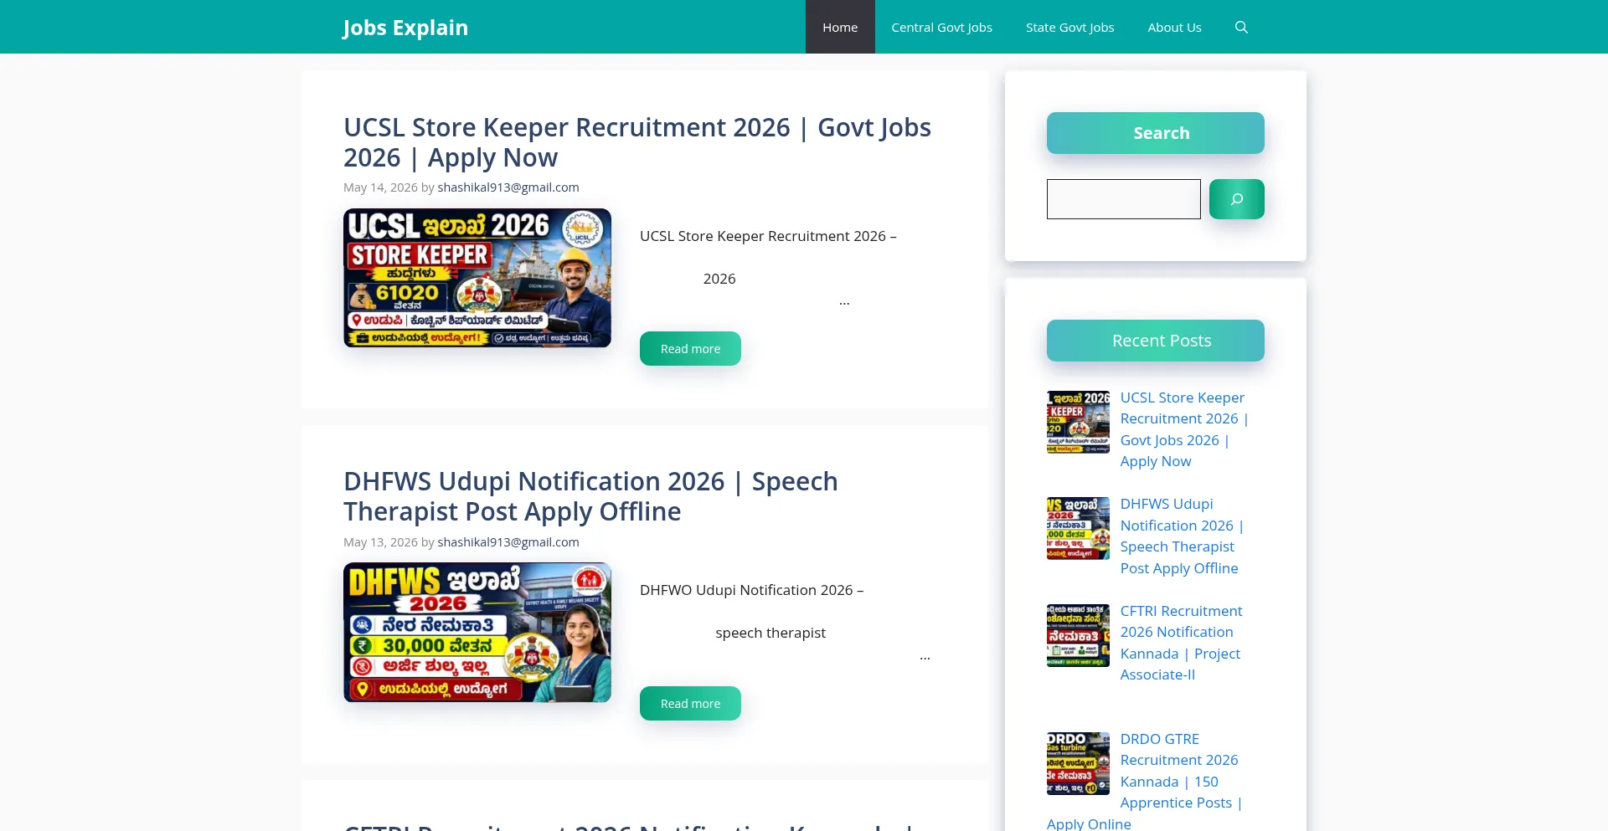The height and width of the screenshot is (831, 1608).
Task: Click the Search widget heading
Action: point(1156,133)
